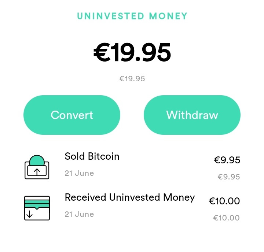The image size is (264, 252).
Task: Tap the Received Uninvested Money wallet icon
Action: [37, 208]
